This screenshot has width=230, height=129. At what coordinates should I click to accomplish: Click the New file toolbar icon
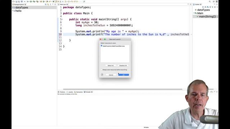pyautogui.click(x=13, y=1)
